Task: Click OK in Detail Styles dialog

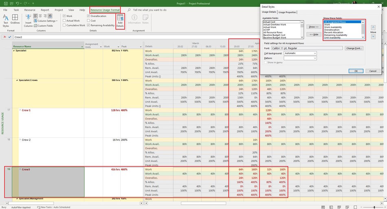Action: (x=356, y=71)
